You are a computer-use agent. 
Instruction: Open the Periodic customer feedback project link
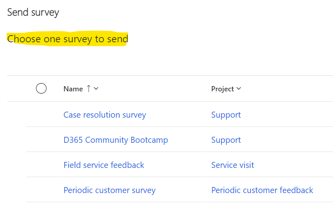(262, 190)
